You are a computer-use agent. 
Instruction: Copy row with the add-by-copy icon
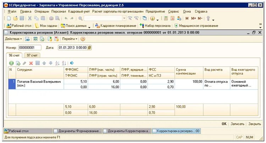[x=18, y=63]
